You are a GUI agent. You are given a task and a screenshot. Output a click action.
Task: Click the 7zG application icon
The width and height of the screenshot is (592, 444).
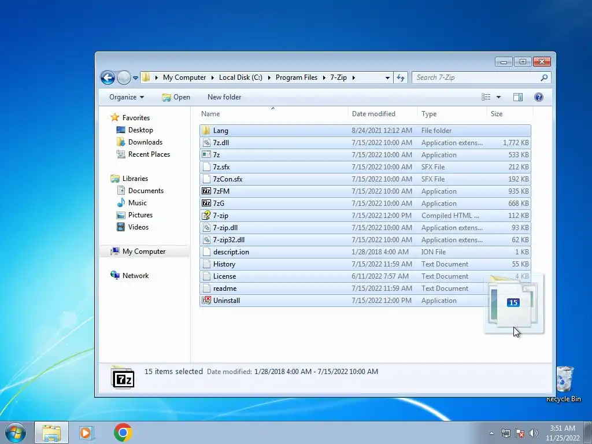(206, 203)
